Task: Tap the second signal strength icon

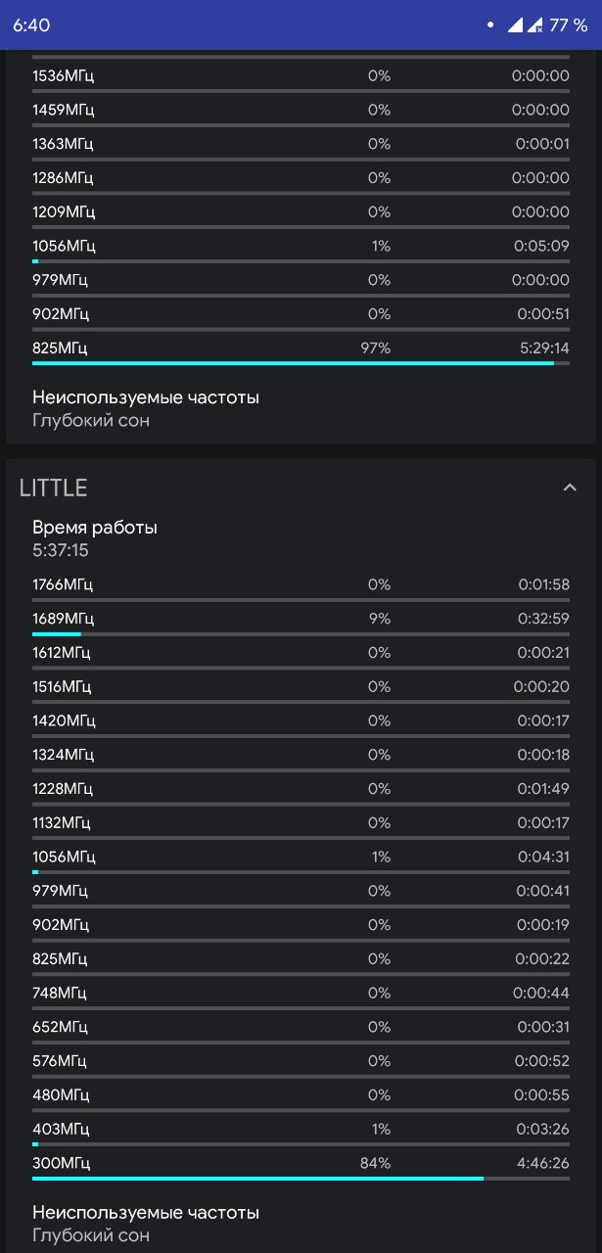Action: (x=534, y=25)
